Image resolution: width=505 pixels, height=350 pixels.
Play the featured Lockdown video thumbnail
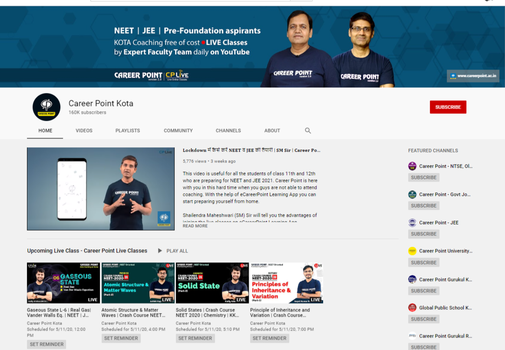[100, 189]
